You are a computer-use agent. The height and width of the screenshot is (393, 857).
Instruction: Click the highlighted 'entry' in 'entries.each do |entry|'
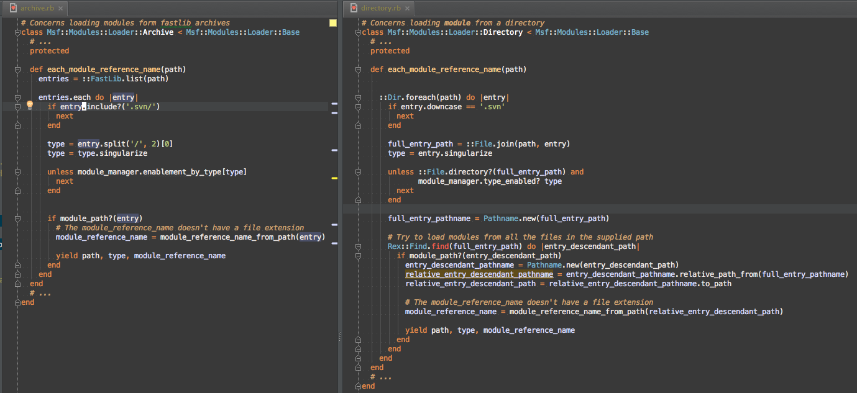pos(123,97)
